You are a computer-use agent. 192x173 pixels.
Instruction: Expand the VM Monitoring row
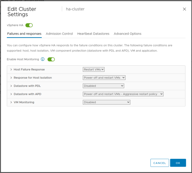(11, 102)
